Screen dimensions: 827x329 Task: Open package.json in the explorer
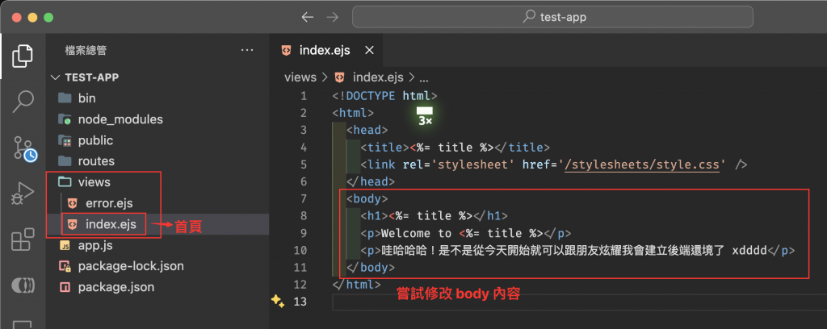(x=115, y=287)
